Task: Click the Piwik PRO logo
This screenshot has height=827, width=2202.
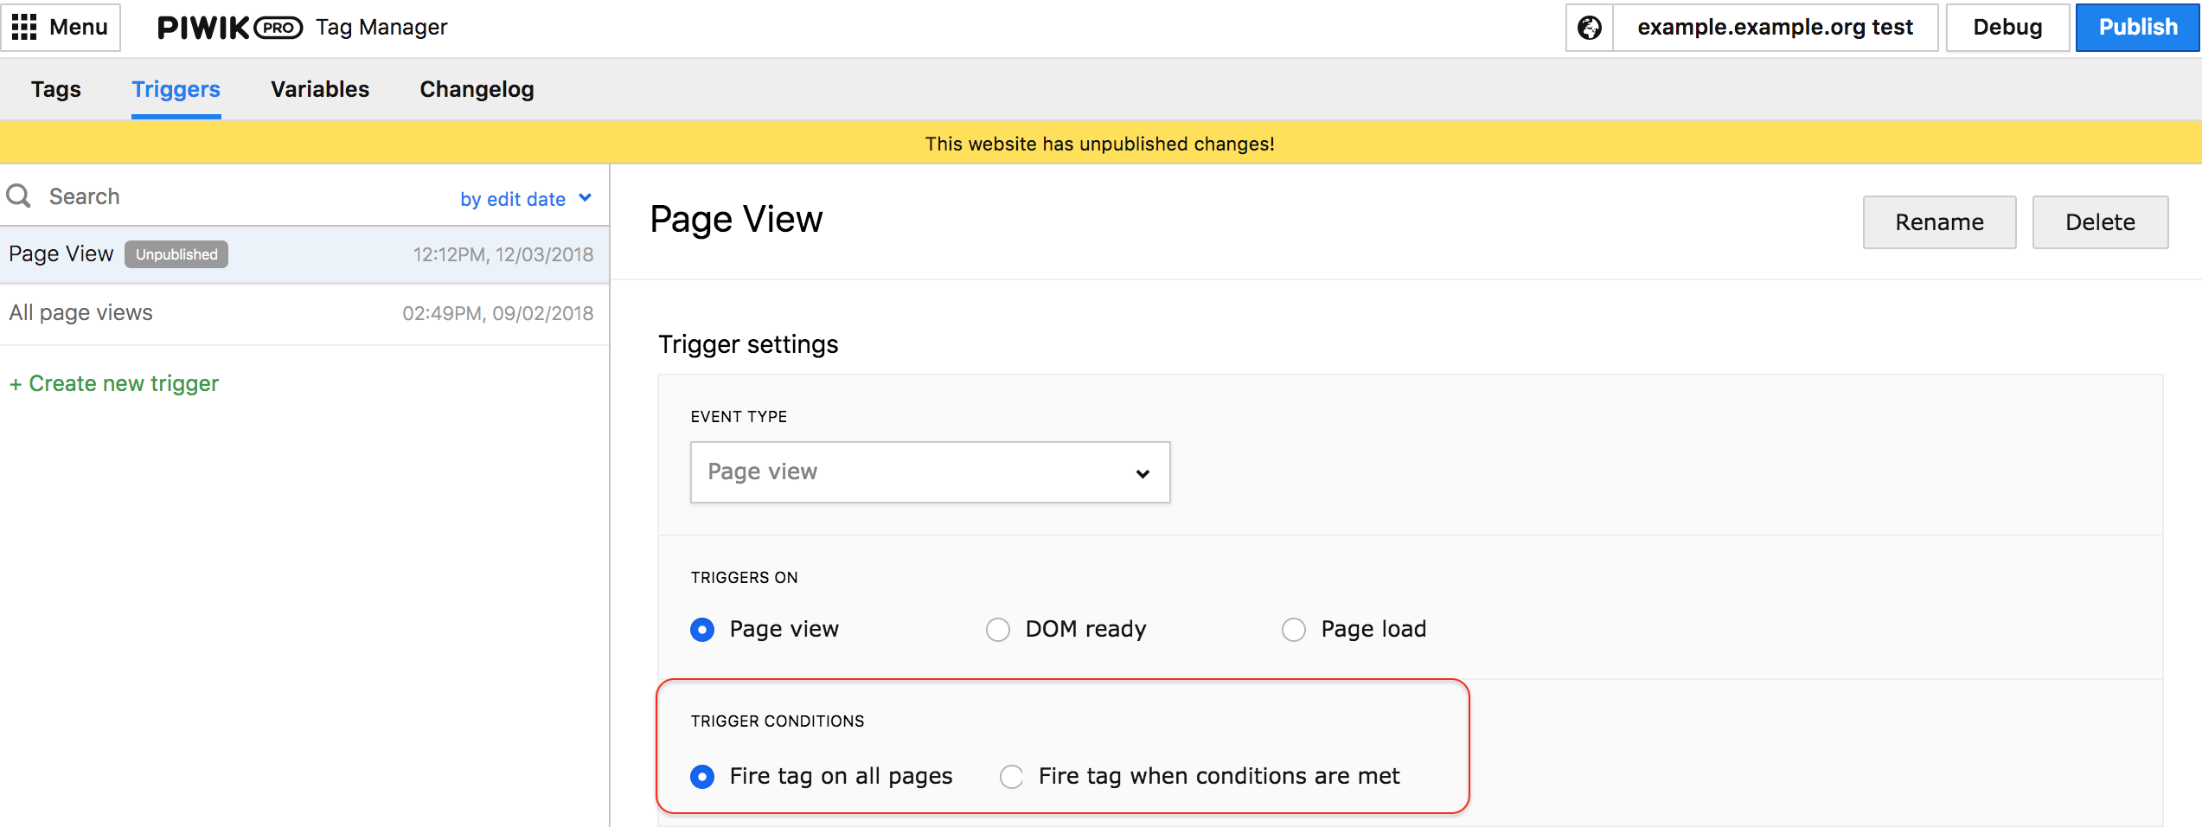Action: [x=230, y=28]
